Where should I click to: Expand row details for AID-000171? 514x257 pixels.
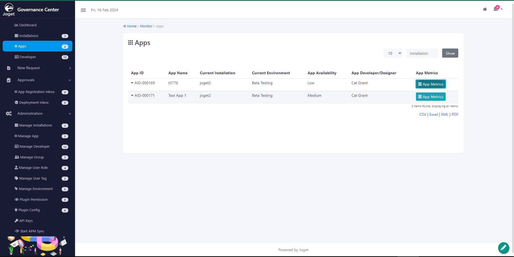pos(132,96)
